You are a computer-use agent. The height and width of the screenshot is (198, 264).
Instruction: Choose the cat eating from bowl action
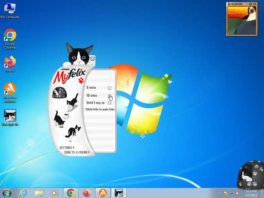[60, 119]
